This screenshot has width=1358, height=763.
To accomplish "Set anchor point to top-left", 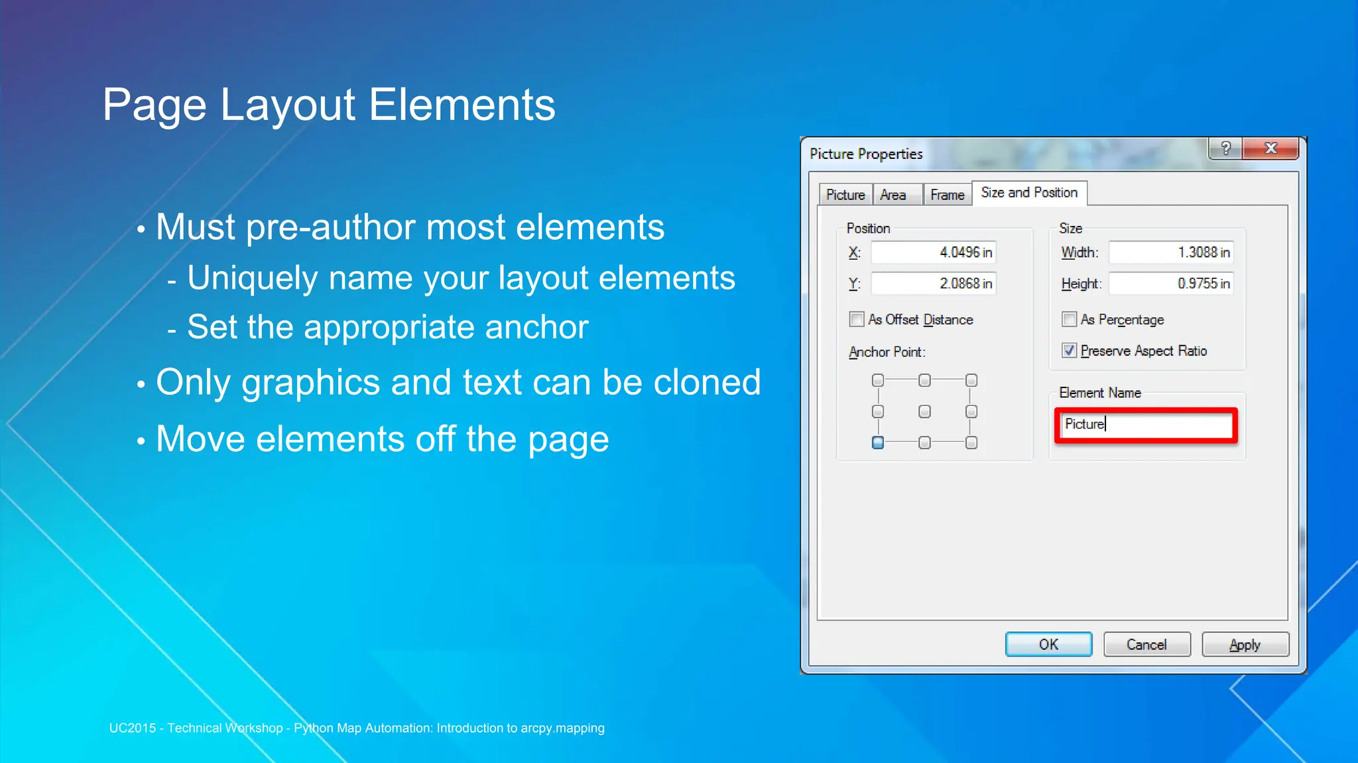I will (x=878, y=380).
